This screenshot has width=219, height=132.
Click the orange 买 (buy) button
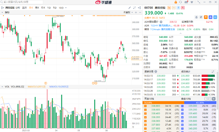pyautogui.click(x=206, y=17)
